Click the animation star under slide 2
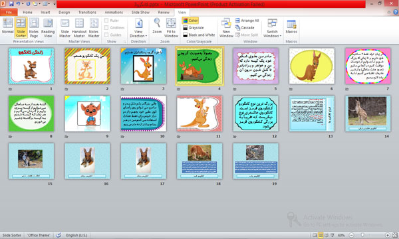Image resolution: width=399 pixels, height=239 pixels. coord(66,89)
